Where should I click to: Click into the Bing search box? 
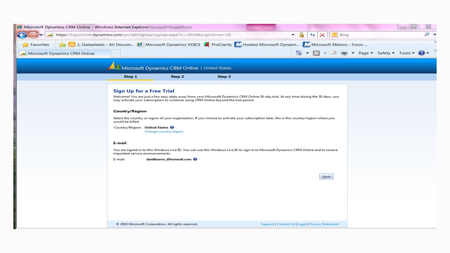click(380, 35)
